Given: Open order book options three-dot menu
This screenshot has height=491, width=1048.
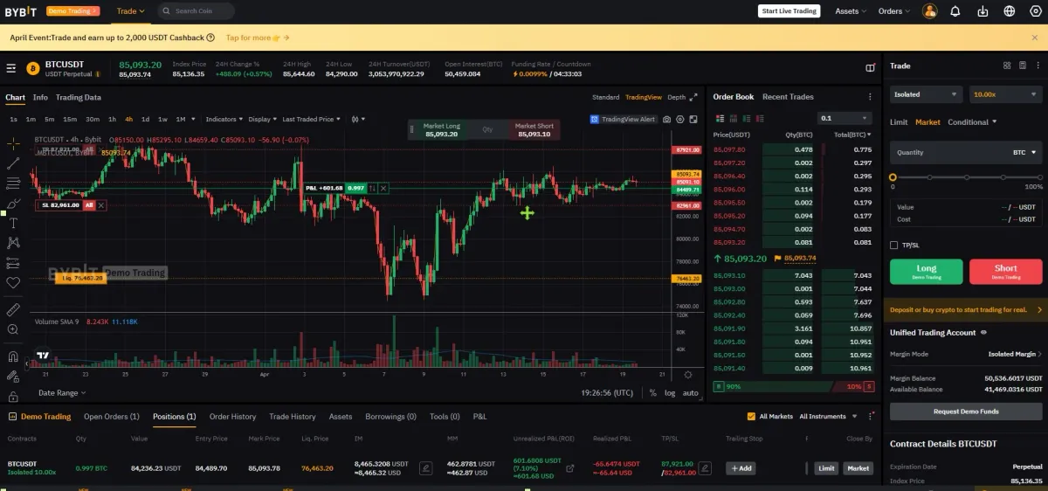Looking at the screenshot, I should point(870,97).
